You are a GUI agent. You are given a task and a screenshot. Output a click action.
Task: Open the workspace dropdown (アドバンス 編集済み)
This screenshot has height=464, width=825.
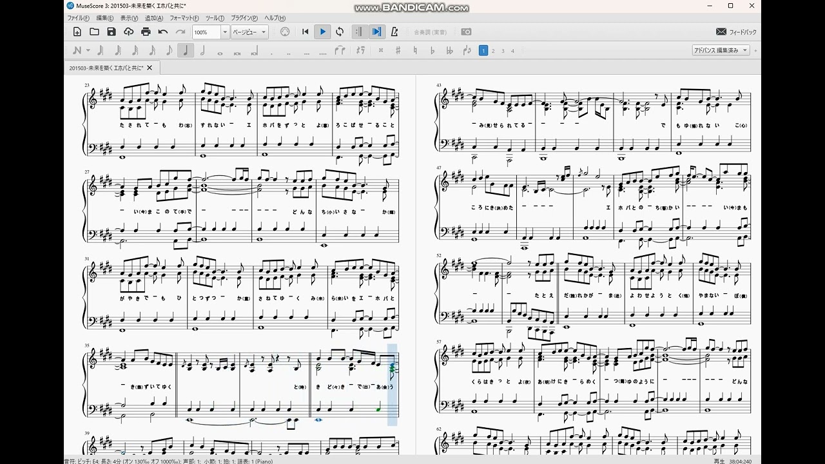721,50
